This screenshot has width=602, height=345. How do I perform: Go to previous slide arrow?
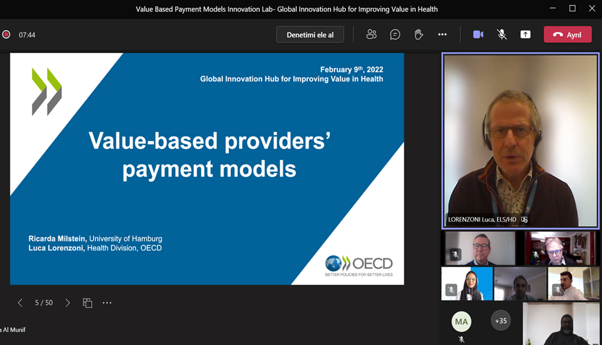20,303
